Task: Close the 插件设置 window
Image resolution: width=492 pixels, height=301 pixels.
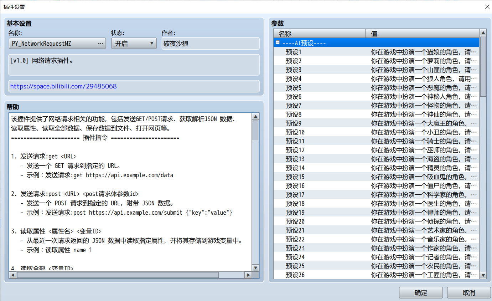Action: pyautogui.click(x=487, y=7)
